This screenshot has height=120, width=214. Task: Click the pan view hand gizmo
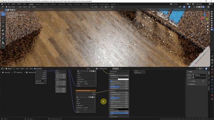click(208, 26)
